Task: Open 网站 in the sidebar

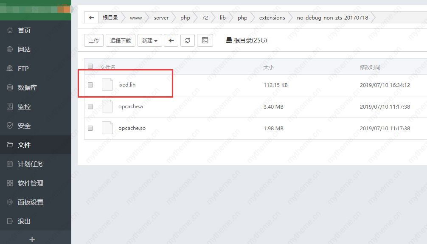Action: 24,50
